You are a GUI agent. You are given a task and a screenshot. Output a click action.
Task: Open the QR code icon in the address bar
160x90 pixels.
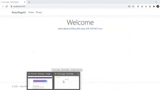(129, 6)
